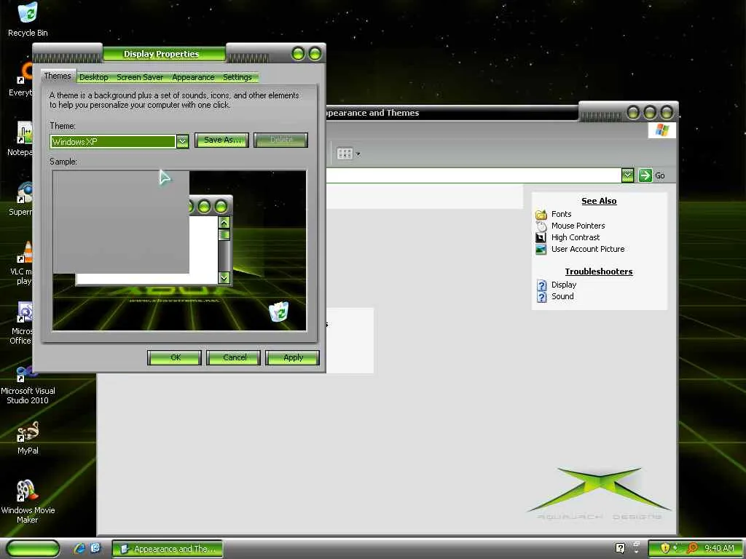Viewport: 746px width, 559px height.
Task: Click the Windows flag logo icon
Action: click(661, 130)
